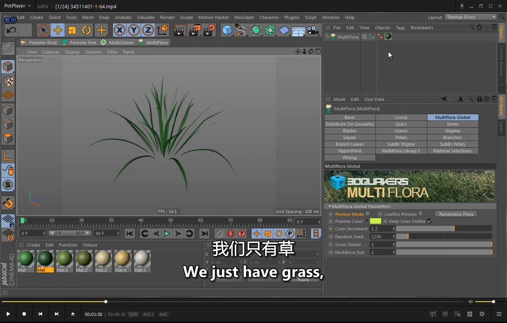Toggle the Z axis lock icon
This screenshot has width=507, height=323.
(x=148, y=30)
